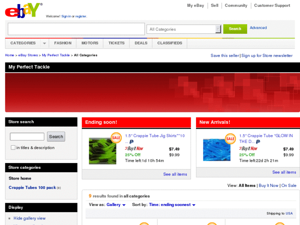Click the SALE badge on blue crappie tube
The image size is (300, 225).
(230, 139)
